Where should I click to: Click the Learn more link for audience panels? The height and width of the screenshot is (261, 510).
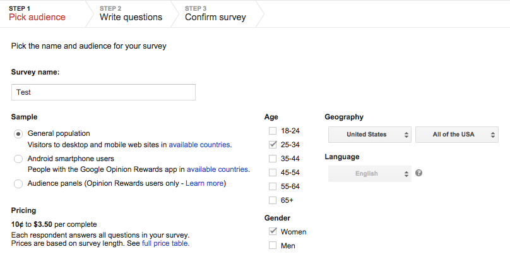tap(204, 183)
